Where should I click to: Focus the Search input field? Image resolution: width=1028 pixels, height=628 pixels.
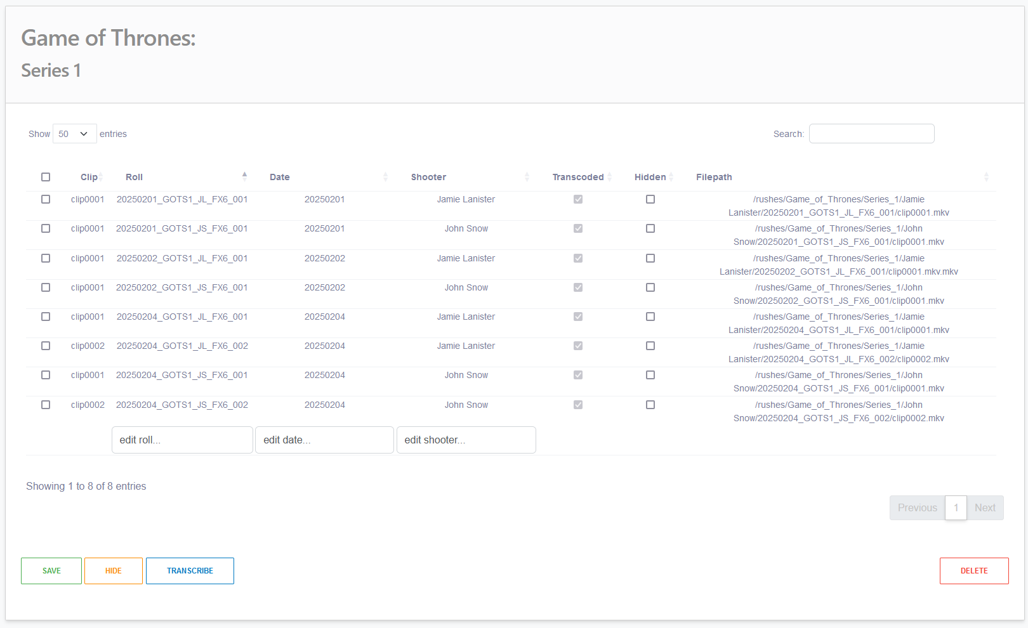pyautogui.click(x=871, y=134)
